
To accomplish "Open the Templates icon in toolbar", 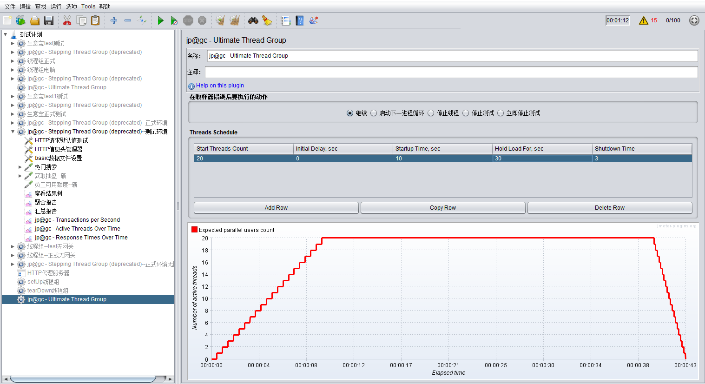I will click(x=20, y=20).
